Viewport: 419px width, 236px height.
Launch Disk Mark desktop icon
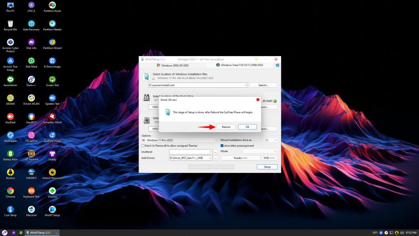31,63
